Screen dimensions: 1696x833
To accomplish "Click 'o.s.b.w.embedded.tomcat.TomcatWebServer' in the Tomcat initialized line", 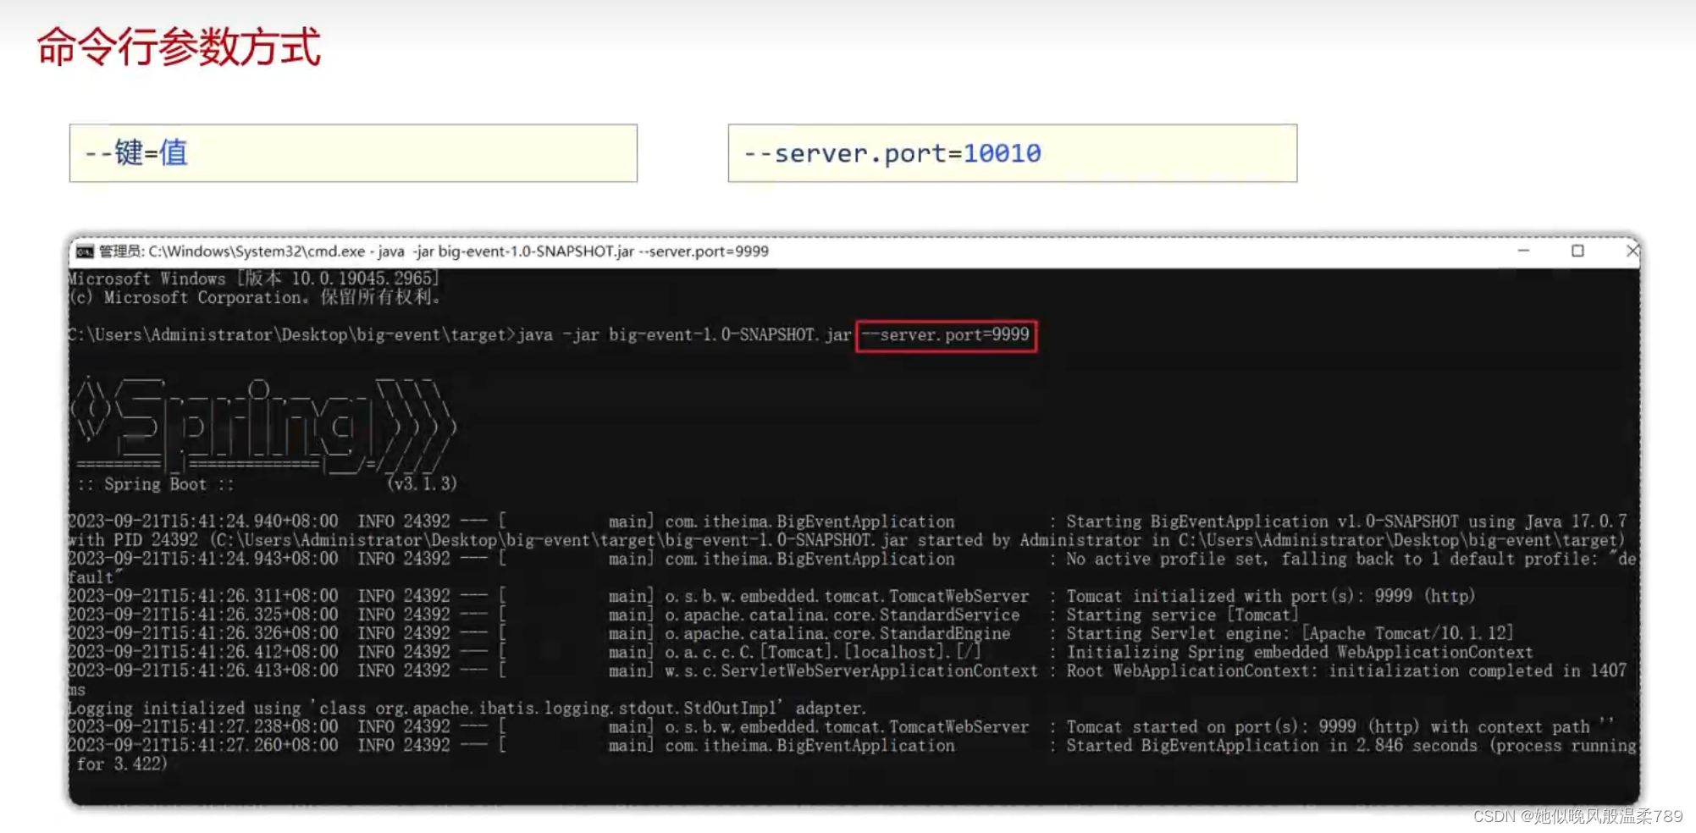I will (847, 596).
